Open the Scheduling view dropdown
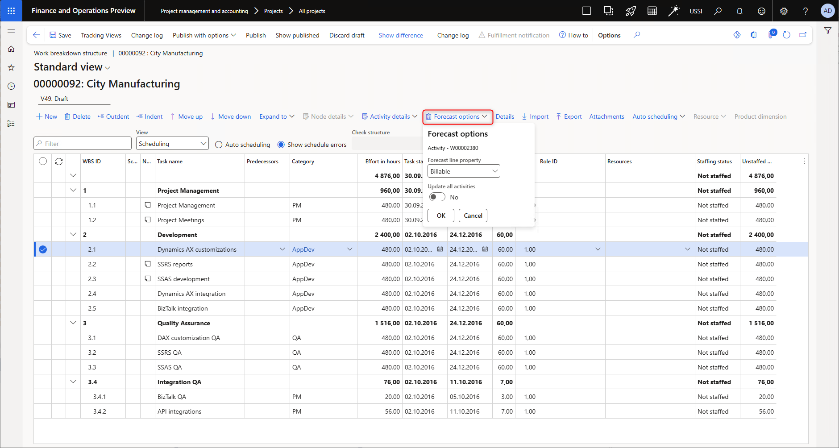This screenshot has height=448, width=839. coord(172,144)
